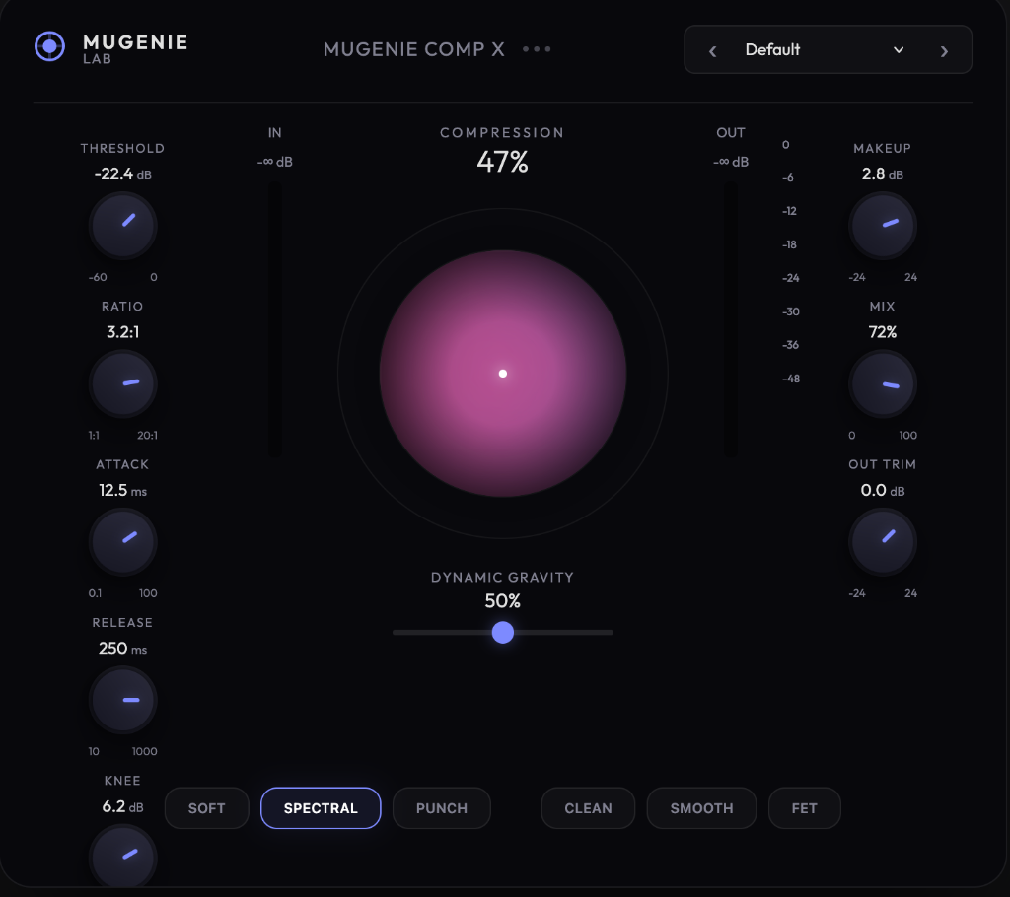Image resolution: width=1010 pixels, height=897 pixels.
Task: Click the central pink compression sphere
Action: (x=502, y=373)
